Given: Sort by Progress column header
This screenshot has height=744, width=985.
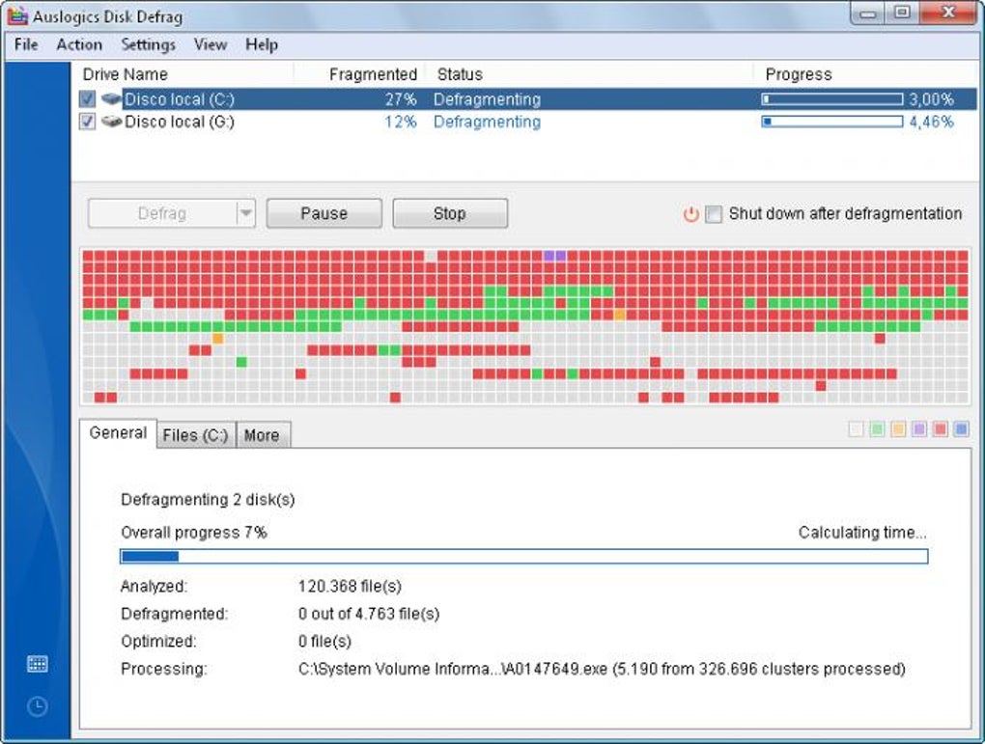Looking at the screenshot, I should coord(799,74).
